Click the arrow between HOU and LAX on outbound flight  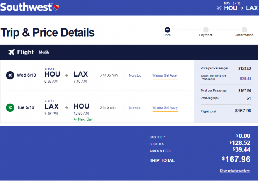click(x=66, y=75)
